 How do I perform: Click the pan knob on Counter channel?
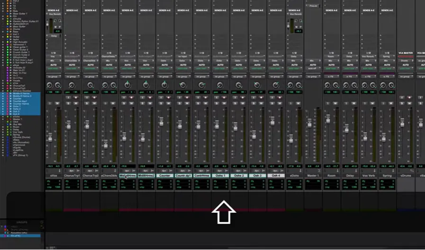(164, 85)
